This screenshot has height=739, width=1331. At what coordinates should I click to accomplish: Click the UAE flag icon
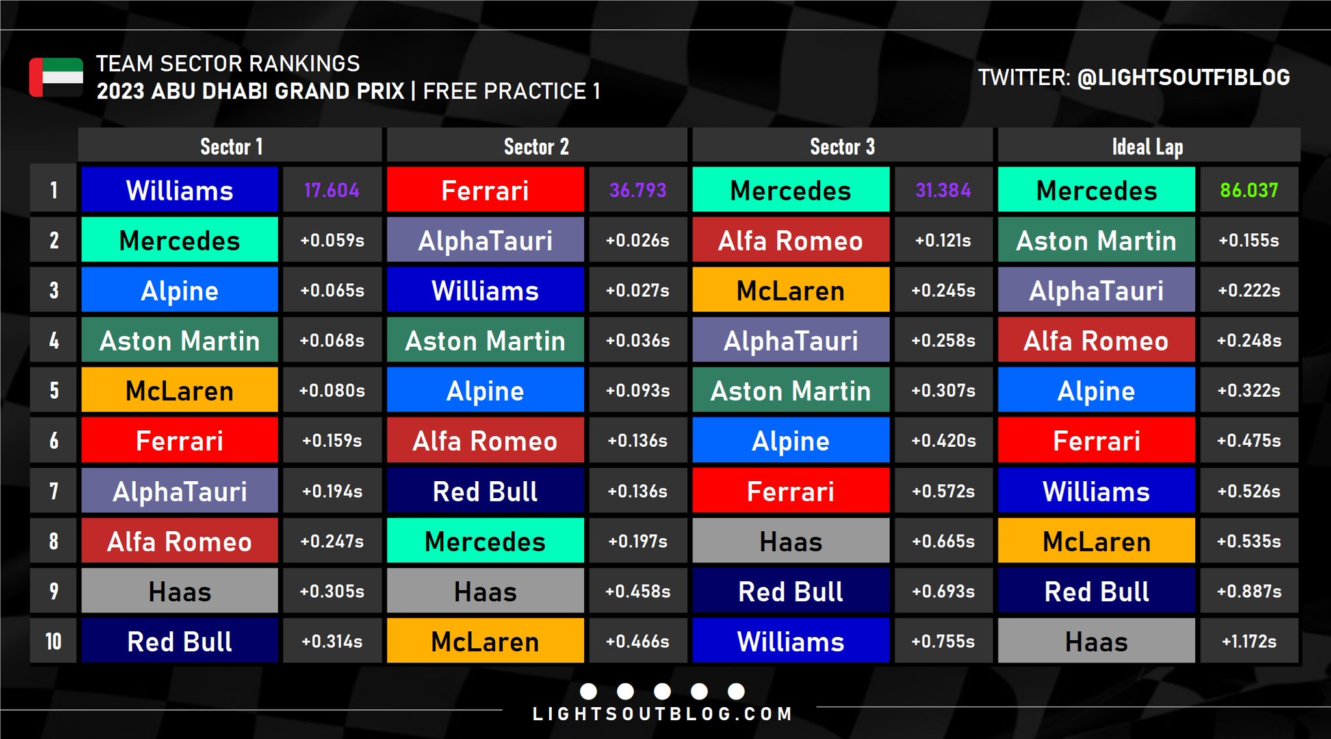point(56,77)
